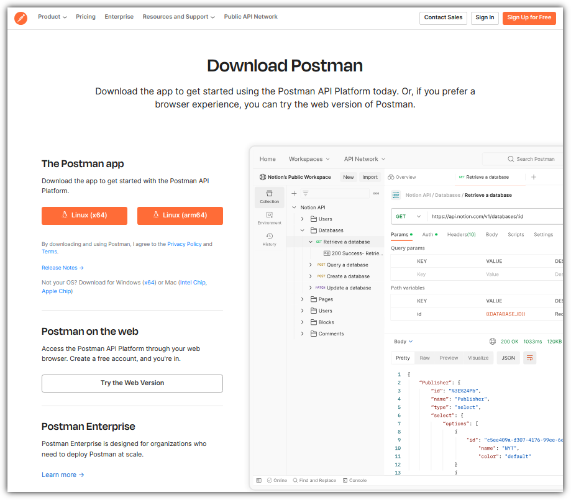Select Windows x64 download link
This screenshot has height=500, width=571.
click(150, 283)
